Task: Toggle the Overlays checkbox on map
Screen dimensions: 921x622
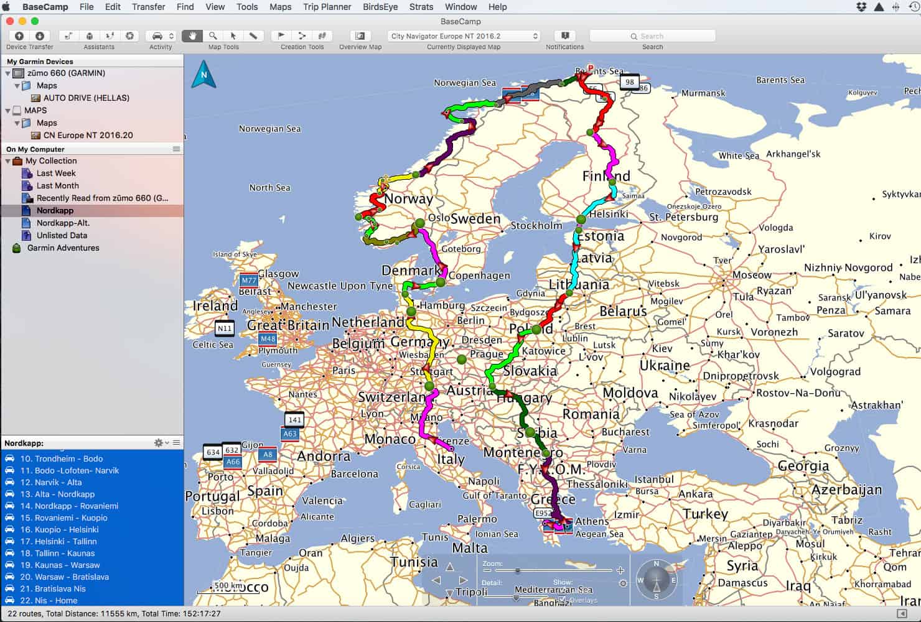Action: pyautogui.click(x=563, y=600)
